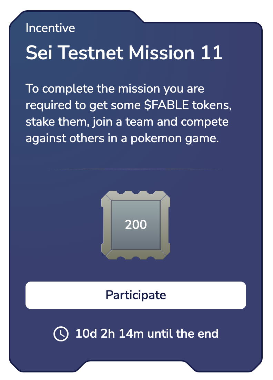Click the clock icon beside the countdown

coord(61,334)
